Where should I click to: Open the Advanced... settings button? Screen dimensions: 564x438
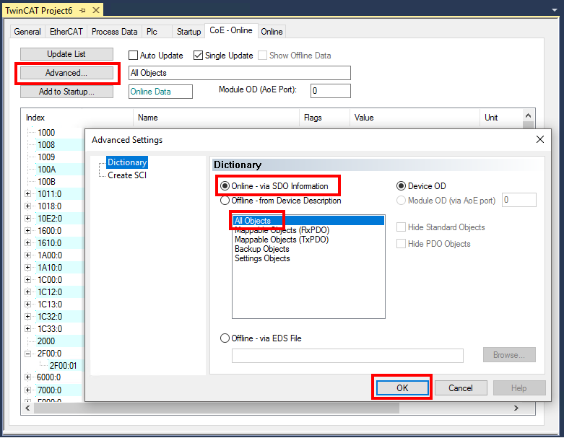[x=66, y=73]
